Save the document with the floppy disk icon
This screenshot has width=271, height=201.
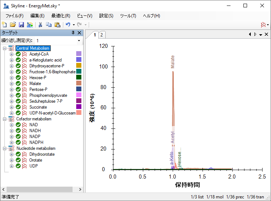[21, 25]
